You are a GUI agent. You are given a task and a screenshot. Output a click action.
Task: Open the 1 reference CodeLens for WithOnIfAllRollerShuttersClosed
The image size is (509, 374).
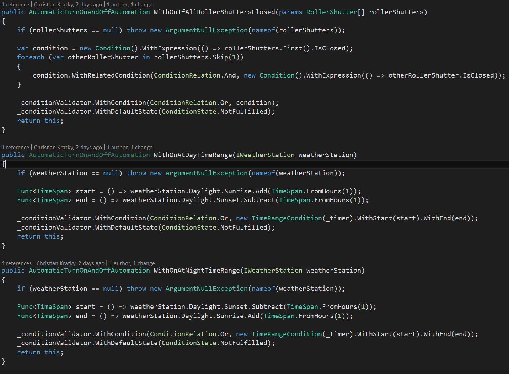coord(15,4)
